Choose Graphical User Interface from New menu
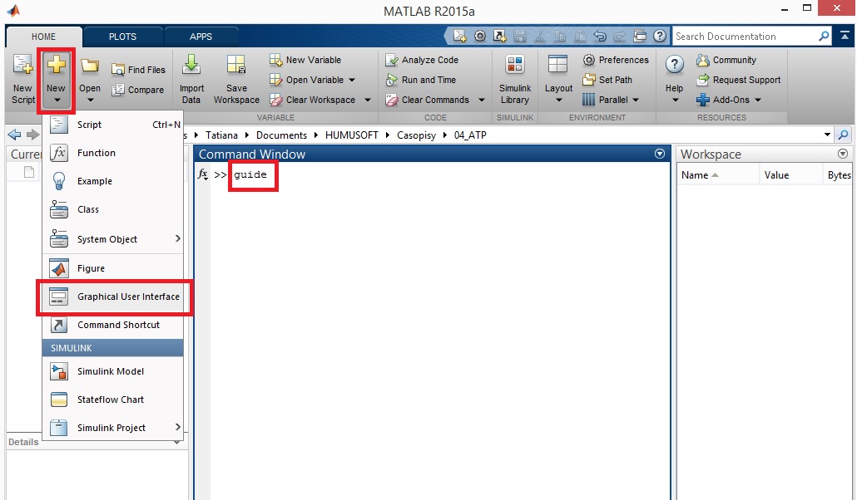Image resolution: width=857 pixels, height=500 pixels. click(113, 297)
